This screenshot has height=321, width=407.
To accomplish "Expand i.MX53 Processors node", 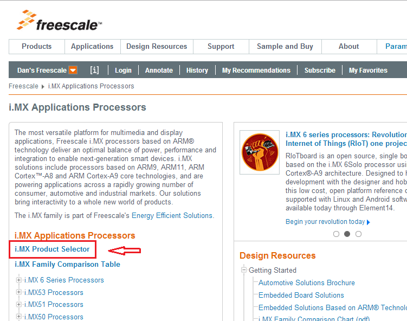I will coord(18,292).
